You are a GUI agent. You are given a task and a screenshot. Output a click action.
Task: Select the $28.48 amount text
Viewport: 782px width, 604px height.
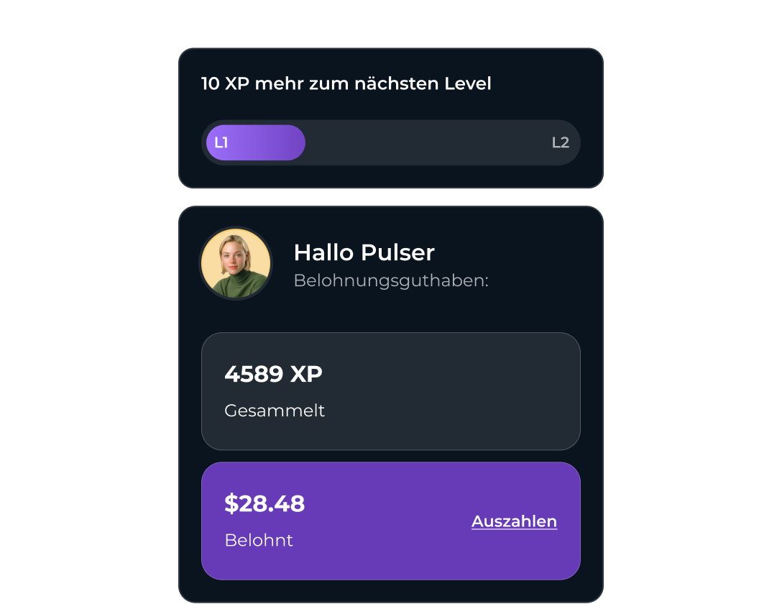click(264, 504)
